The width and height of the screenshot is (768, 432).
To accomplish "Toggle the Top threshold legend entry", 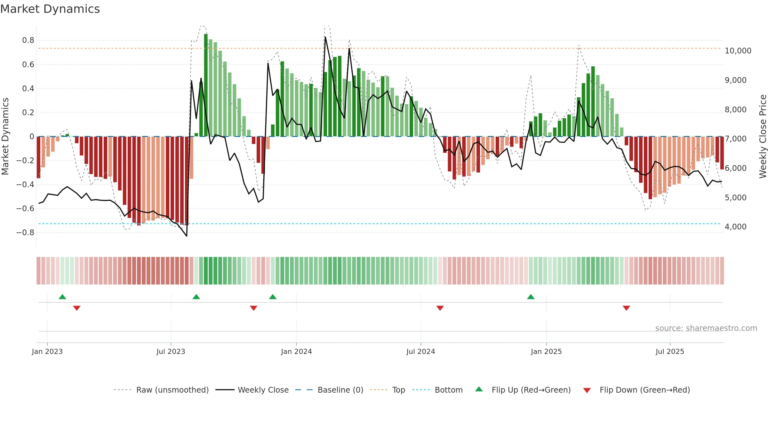I will pyautogui.click(x=387, y=390).
